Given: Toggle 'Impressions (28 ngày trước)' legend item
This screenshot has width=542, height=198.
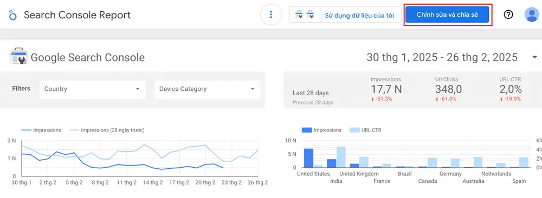Looking at the screenshot, I should [x=107, y=130].
